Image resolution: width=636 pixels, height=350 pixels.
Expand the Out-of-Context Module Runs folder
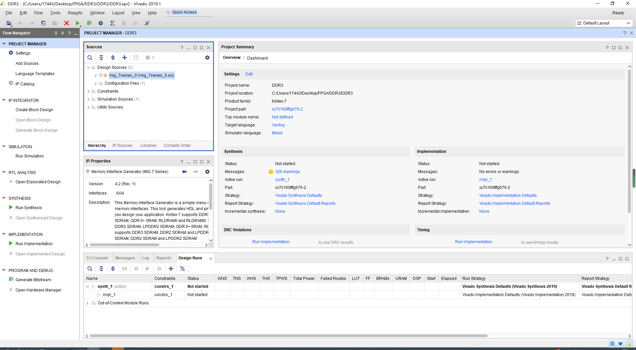point(87,303)
